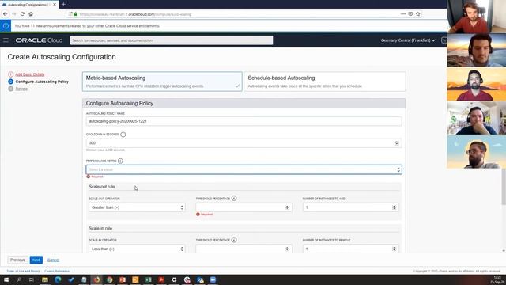Viewport: 506px width, 285px height.
Task: Go to the browser home page icon
Action: (x=31, y=14)
